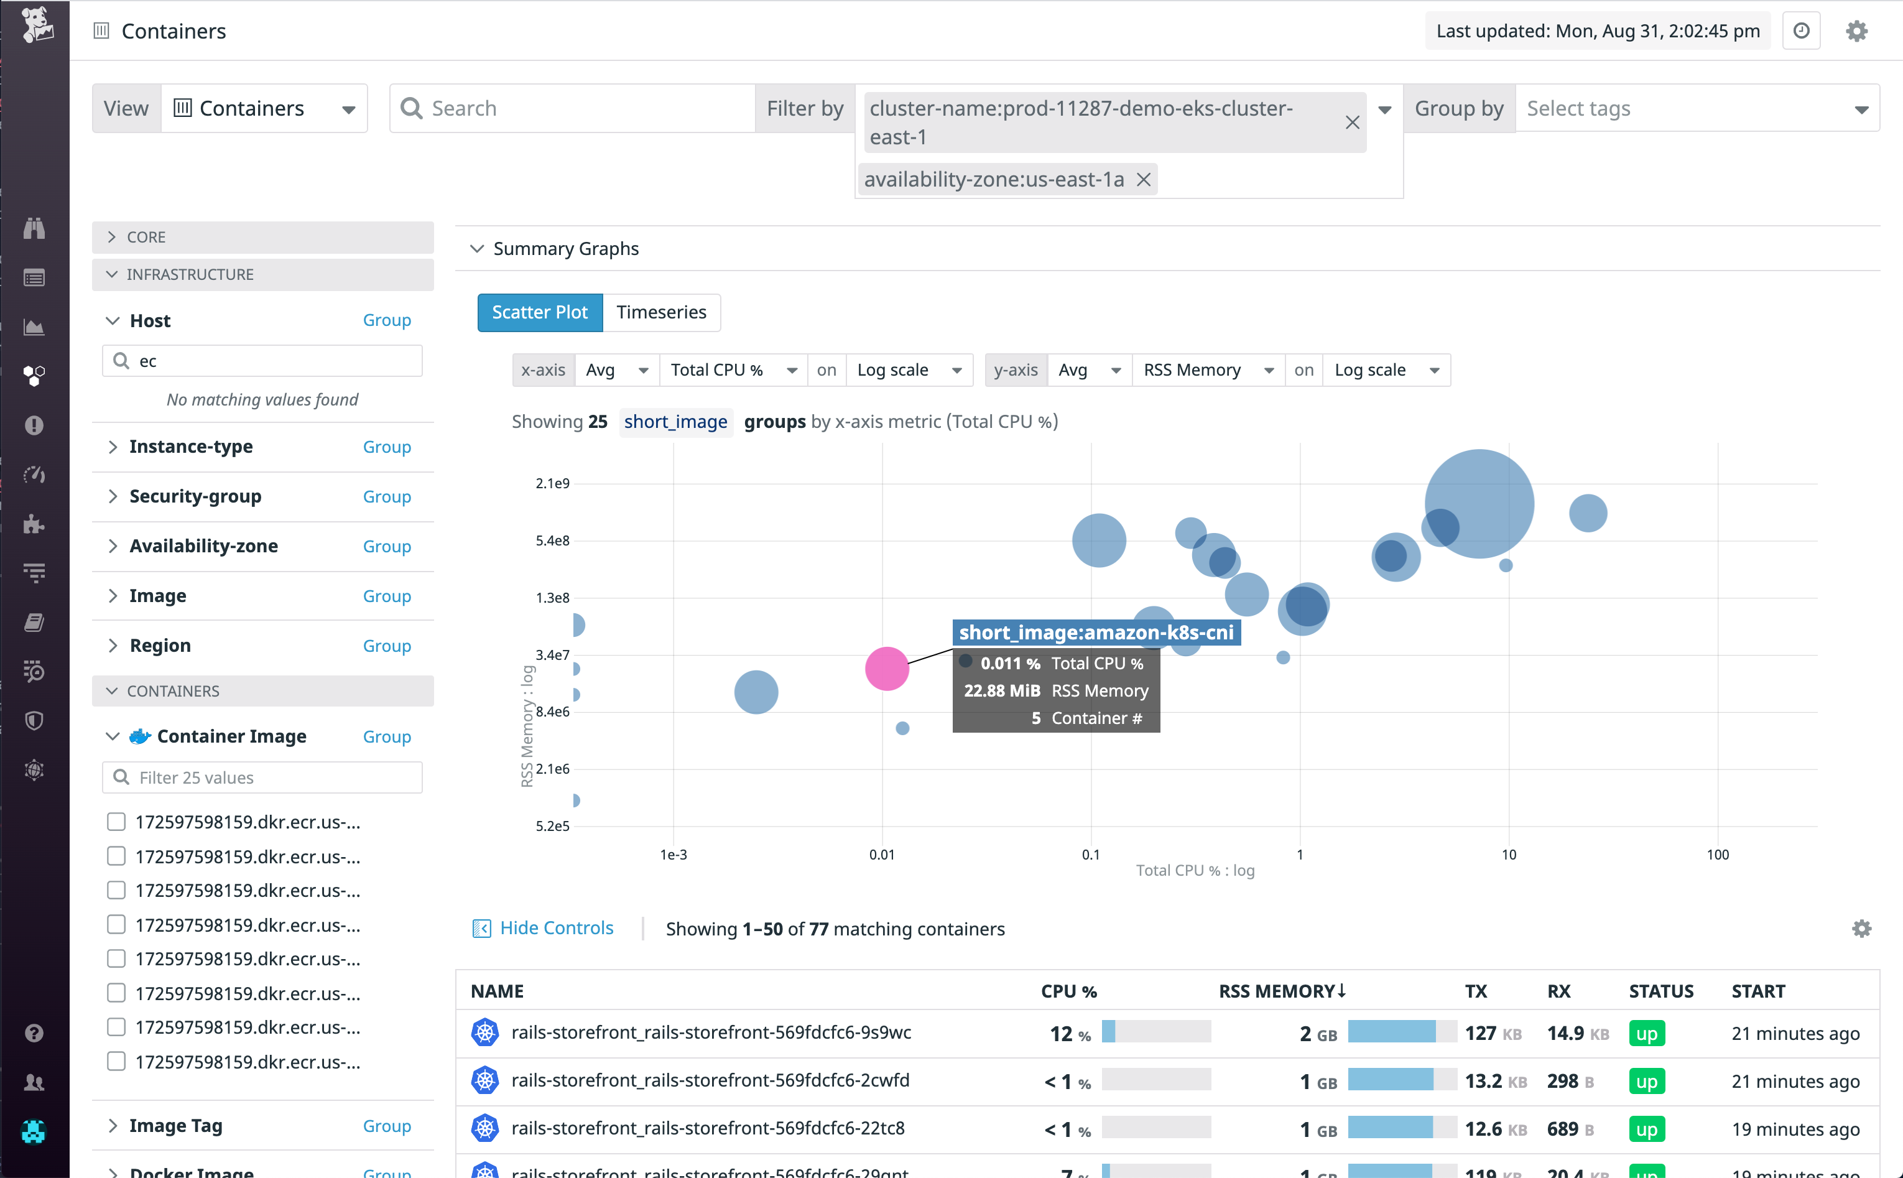Switch to the Timeseries tab
This screenshot has height=1178, width=1903.
coord(661,312)
